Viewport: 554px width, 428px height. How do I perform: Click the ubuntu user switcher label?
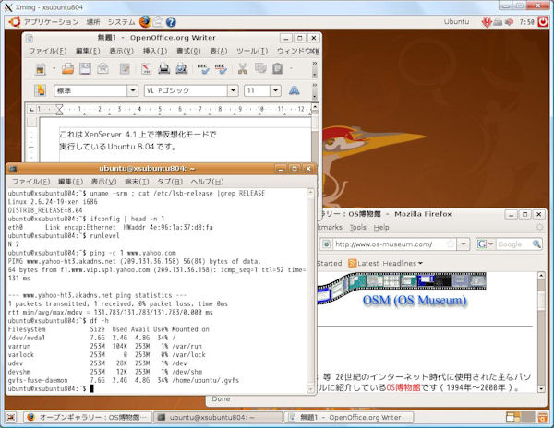[x=456, y=21]
